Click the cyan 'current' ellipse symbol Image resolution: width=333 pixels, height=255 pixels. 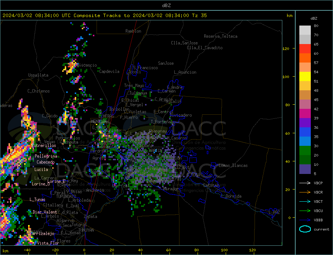305,229
